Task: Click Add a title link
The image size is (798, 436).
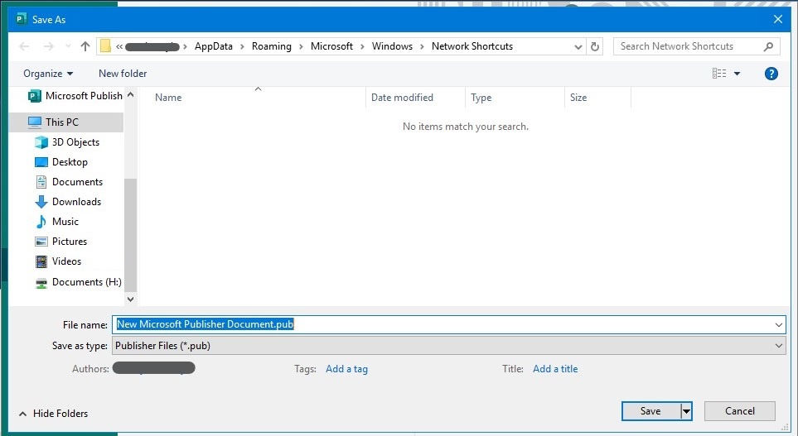Action: click(555, 369)
